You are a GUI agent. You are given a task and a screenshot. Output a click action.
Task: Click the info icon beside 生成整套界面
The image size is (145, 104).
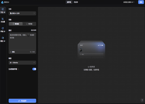pos(18,69)
